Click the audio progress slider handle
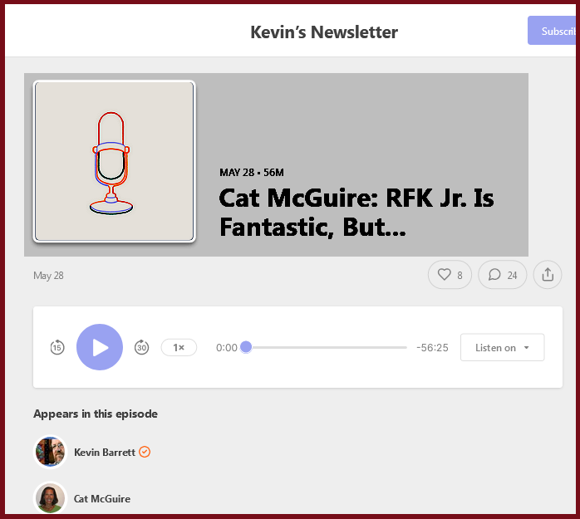Screen dimensions: 580x519 246,347
